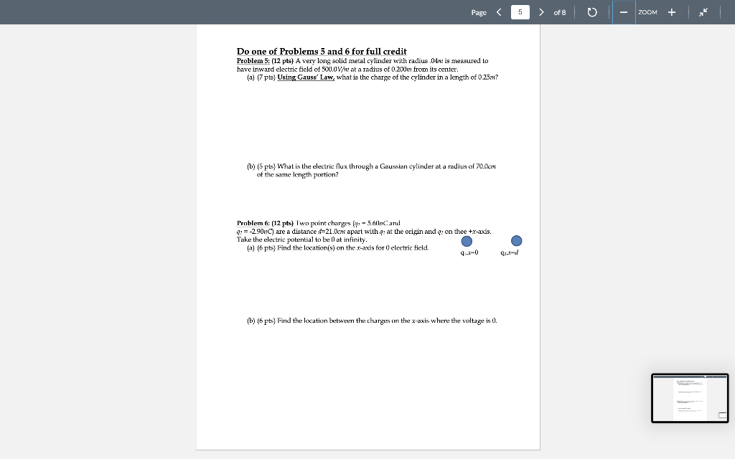
Task: Click the heading "Do one of Problems 5 and 6 for full credit"
Action: [322, 51]
